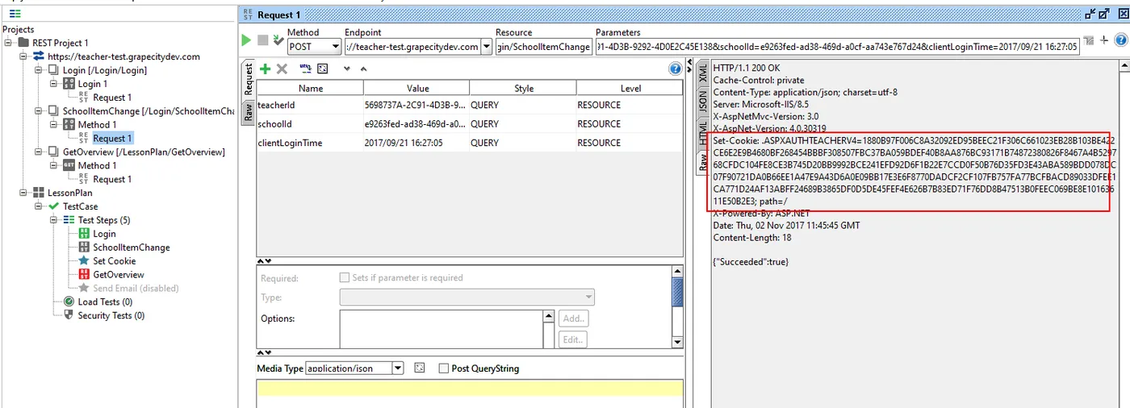Select Send Email (disabled) step
The height and width of the screenshot is (408, 1130).
tap(136, 288)
